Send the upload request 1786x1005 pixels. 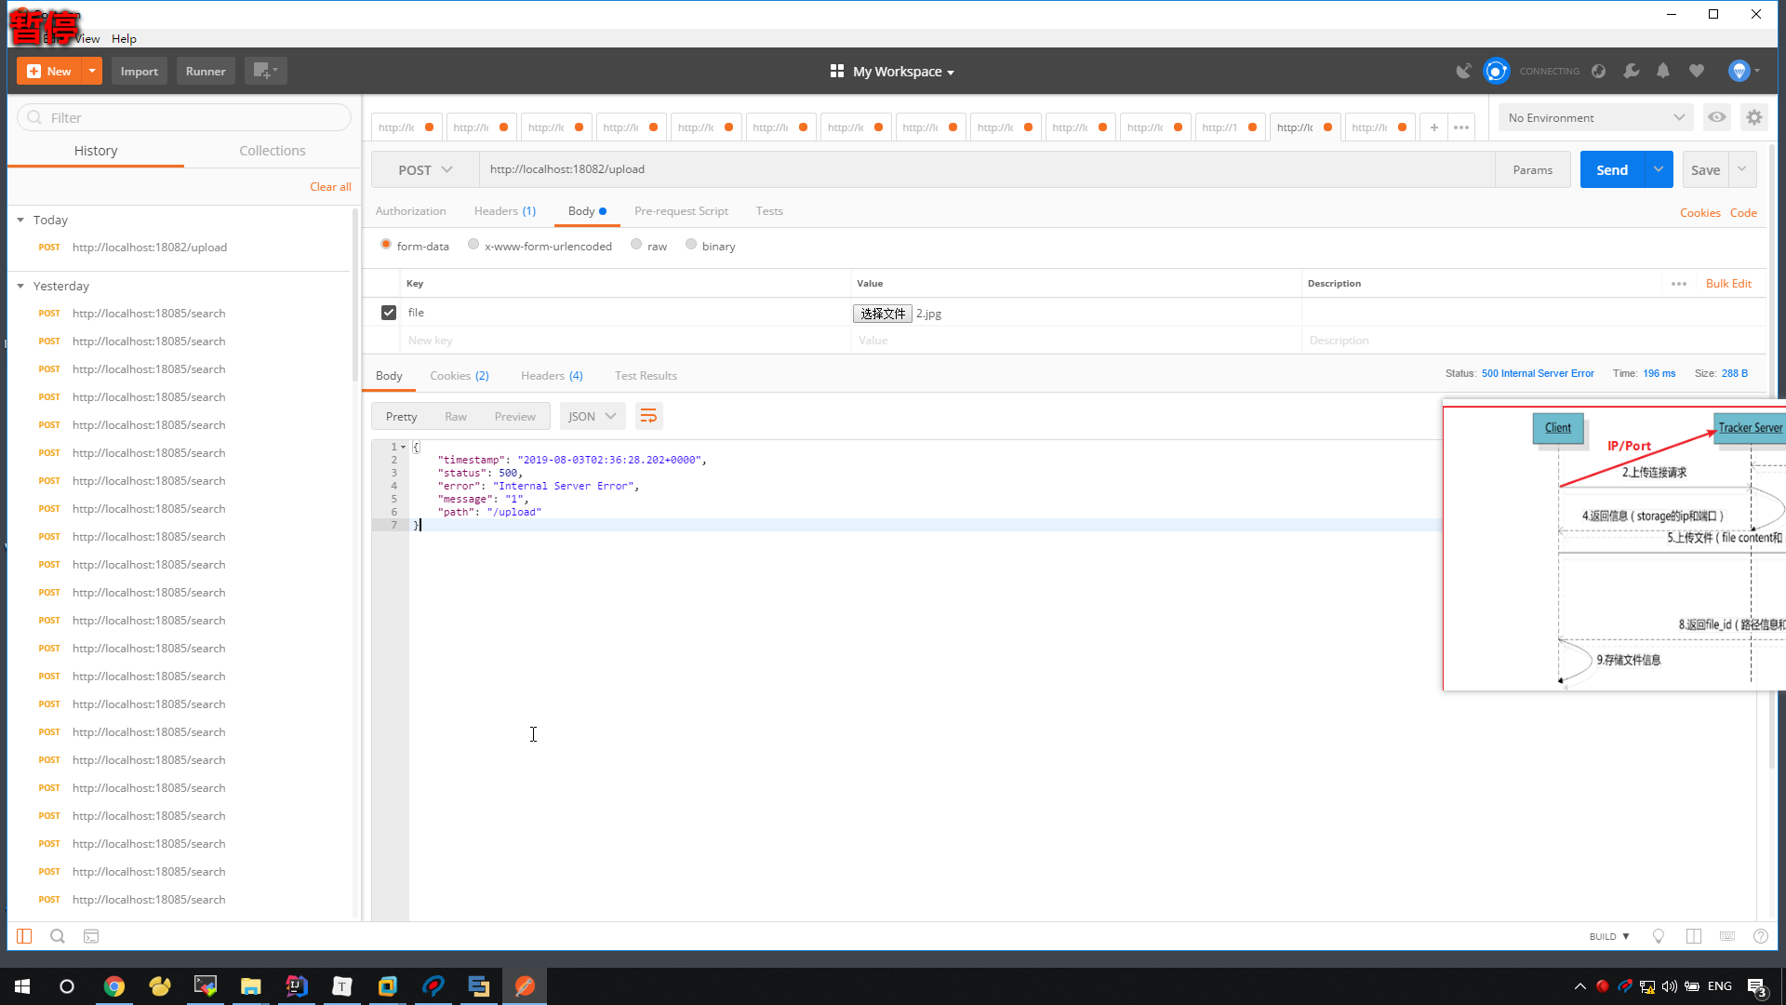1612,169
